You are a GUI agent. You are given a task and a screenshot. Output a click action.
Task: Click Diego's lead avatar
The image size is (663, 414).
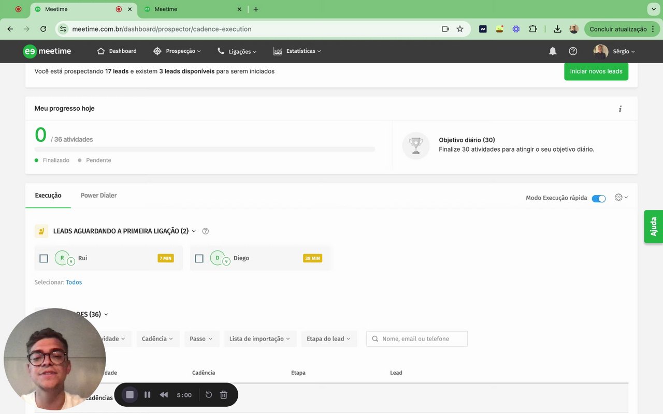tap(218, 258)
